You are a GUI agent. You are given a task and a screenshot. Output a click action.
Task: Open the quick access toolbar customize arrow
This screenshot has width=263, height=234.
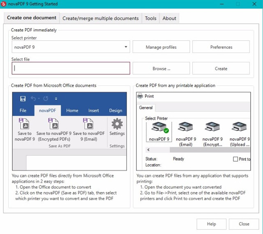(x=56, y=99)
